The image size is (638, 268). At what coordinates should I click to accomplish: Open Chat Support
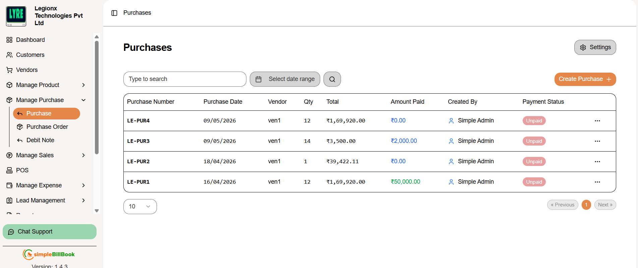(x=50, y=232)
